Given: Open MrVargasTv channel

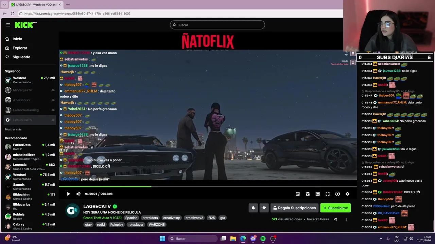Looking at the screenshot, I should coord(30,90).
